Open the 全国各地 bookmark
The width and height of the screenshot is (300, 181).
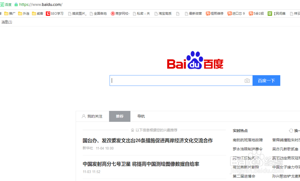pos(98,13)
